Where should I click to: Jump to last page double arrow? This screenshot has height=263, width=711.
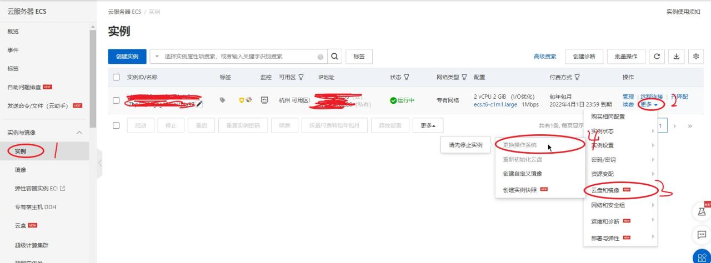[690, 126]
